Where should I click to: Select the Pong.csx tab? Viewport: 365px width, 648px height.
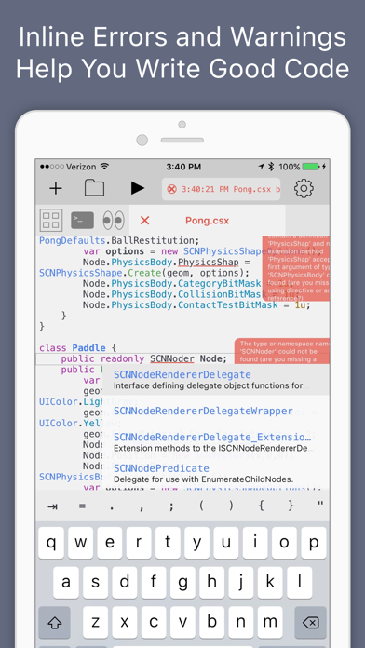click(x=207, y=221)
